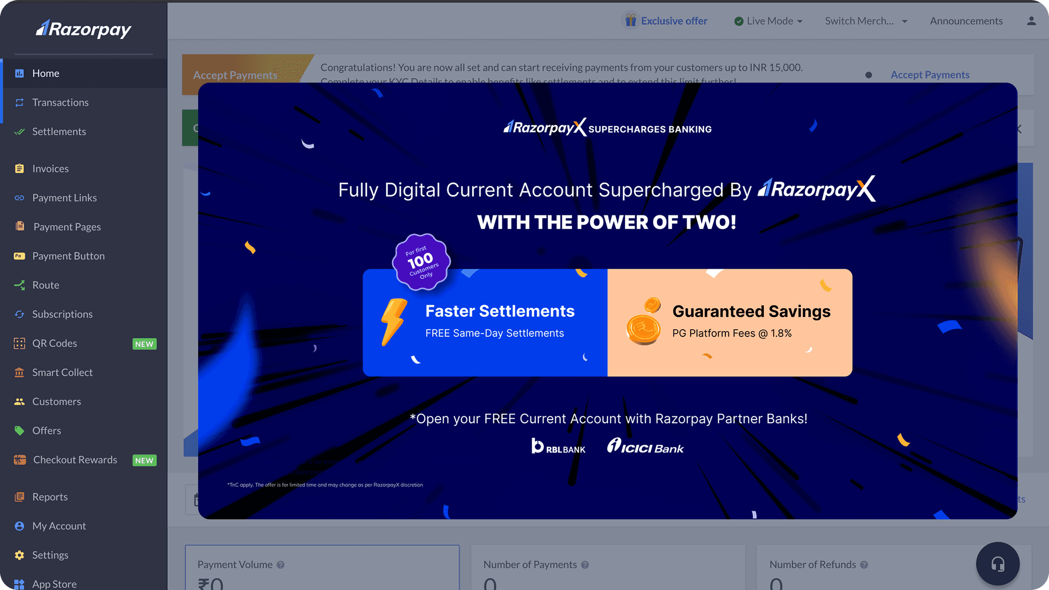Open the Live Mode dropdown
The image size is (1049, 590).
[x=768, y=21]
